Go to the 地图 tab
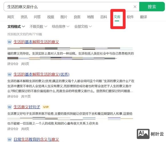Viewport: 166px width, 142px height. point(90,17)
